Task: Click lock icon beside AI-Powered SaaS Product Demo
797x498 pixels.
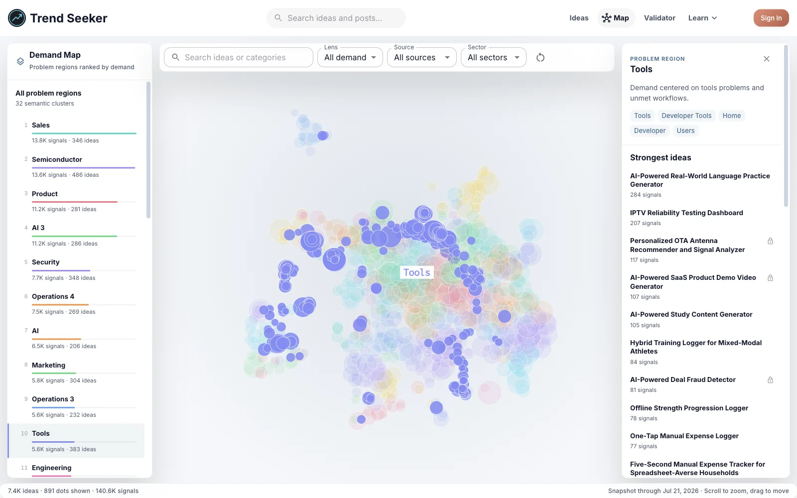Action: click(770, 278)
